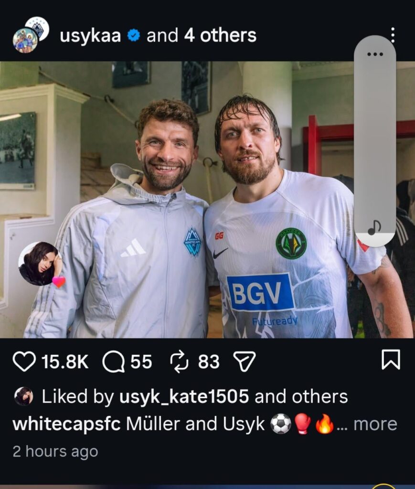
Task: Open the 55 comments count
Action: click(x=141, y=362)
